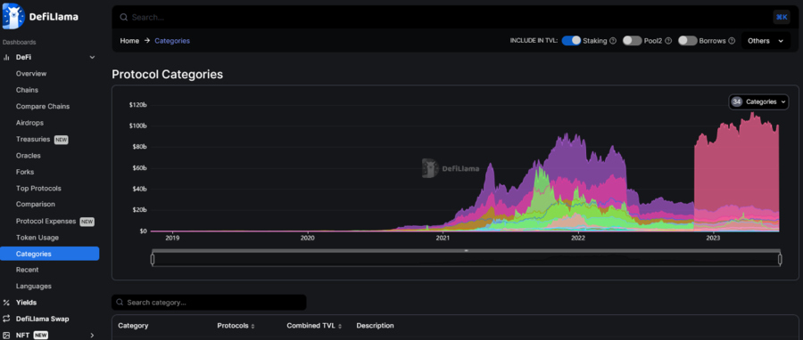Open Comparison page
This screenshot has width=803, height=340.
(36, 204)
